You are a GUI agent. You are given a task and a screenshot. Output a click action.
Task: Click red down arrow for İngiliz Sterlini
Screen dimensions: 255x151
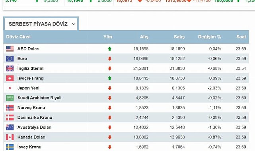click(110, 68)
